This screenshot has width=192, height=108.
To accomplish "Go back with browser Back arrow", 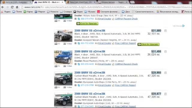I will coord(3,7).
